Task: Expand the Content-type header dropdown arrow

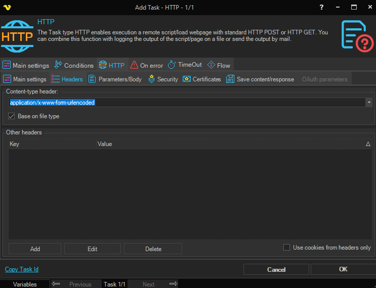Action: click(369, 103)
